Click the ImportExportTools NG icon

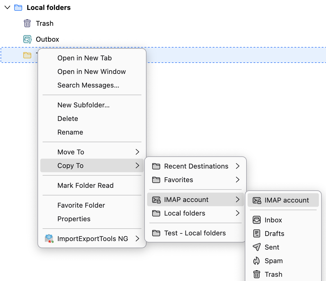tap(49, 239)
